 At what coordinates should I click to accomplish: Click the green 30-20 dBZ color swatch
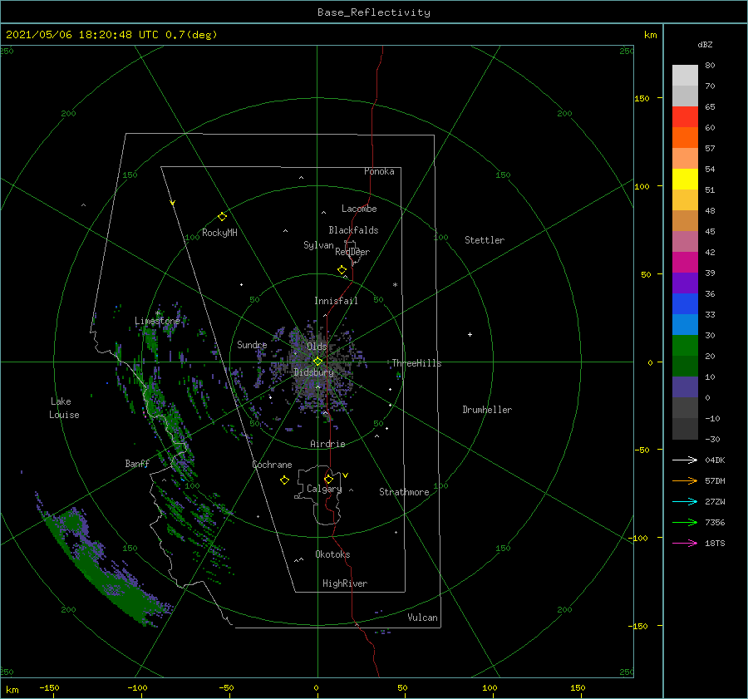pyautogui.click(x=685, y=345)
